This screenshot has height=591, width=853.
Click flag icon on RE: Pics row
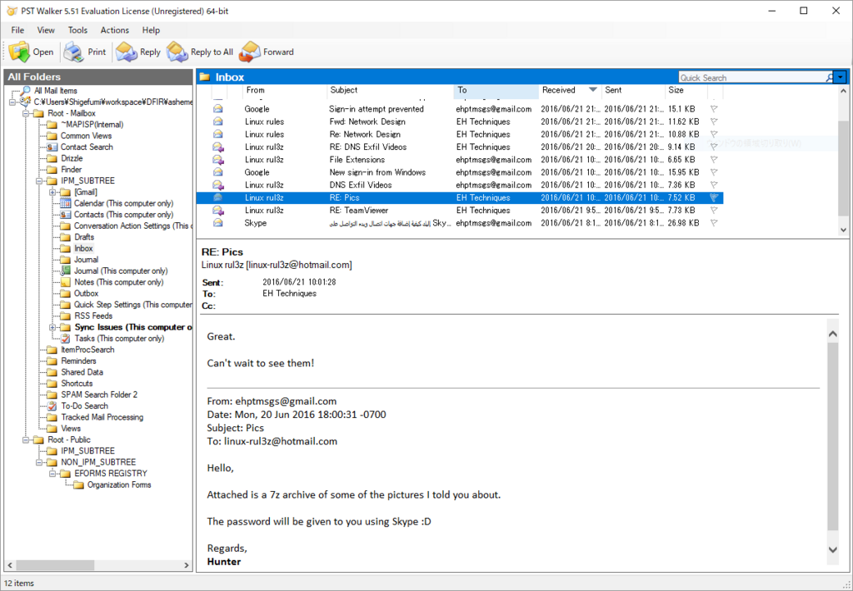tap(714, 198)
